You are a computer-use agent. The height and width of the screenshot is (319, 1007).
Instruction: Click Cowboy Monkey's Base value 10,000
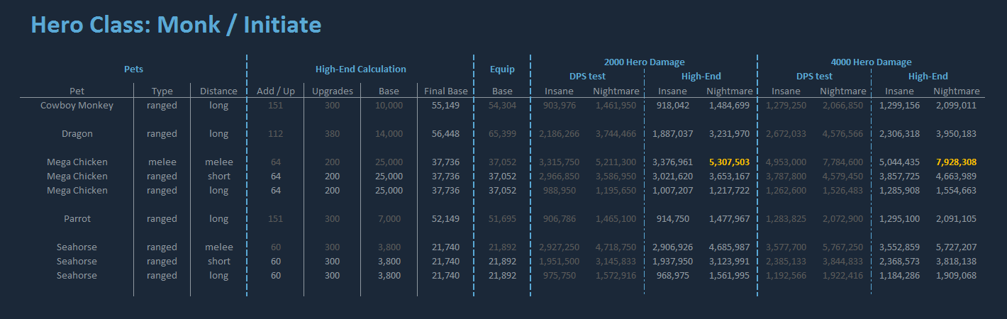[389, 106]
